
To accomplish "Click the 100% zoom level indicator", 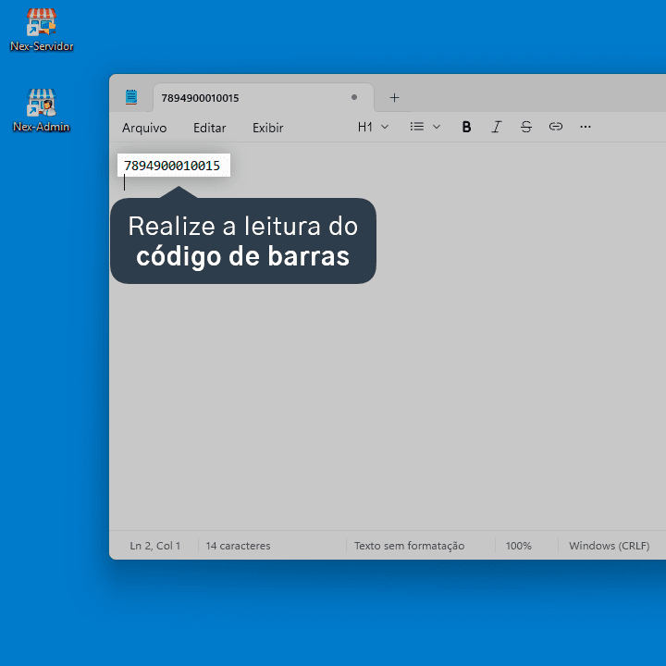I will [x=519, y=546].
